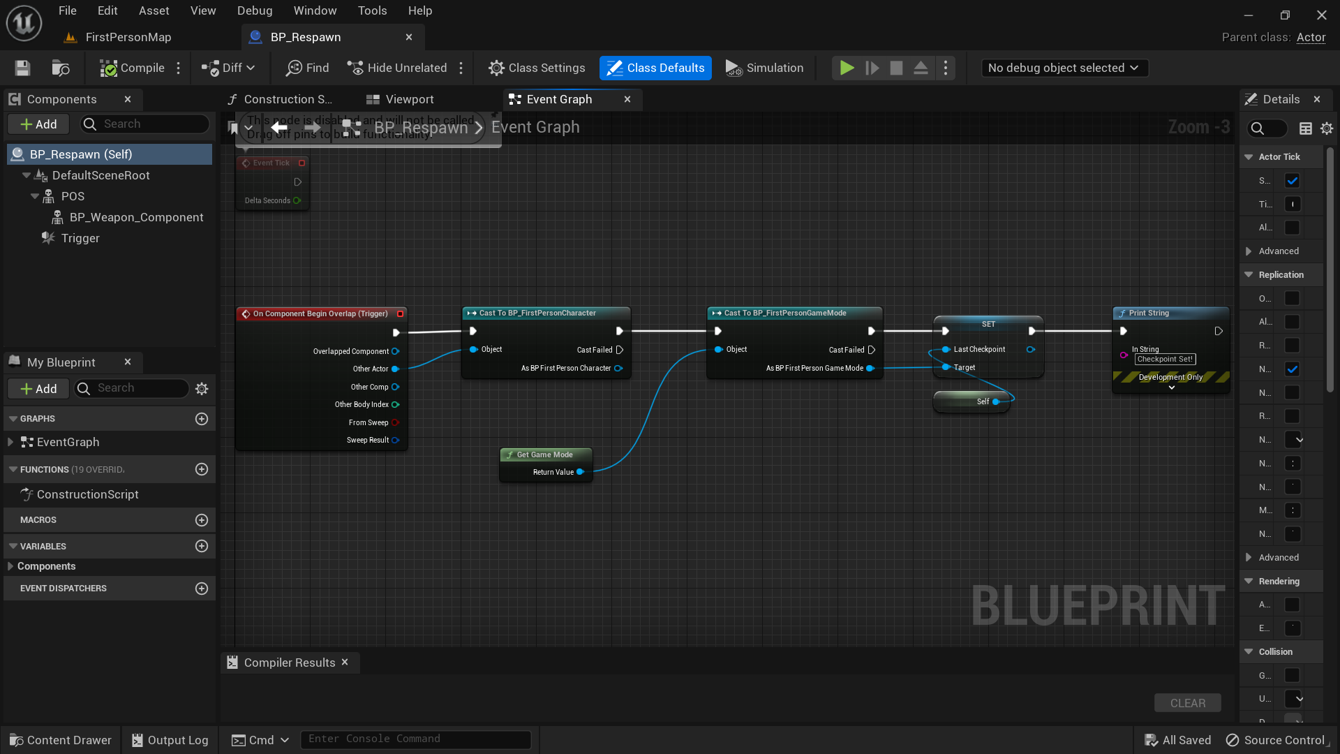Click the Class Defaults button
The height and width of the screenshot is (754, 1340).
coord(655,68)
